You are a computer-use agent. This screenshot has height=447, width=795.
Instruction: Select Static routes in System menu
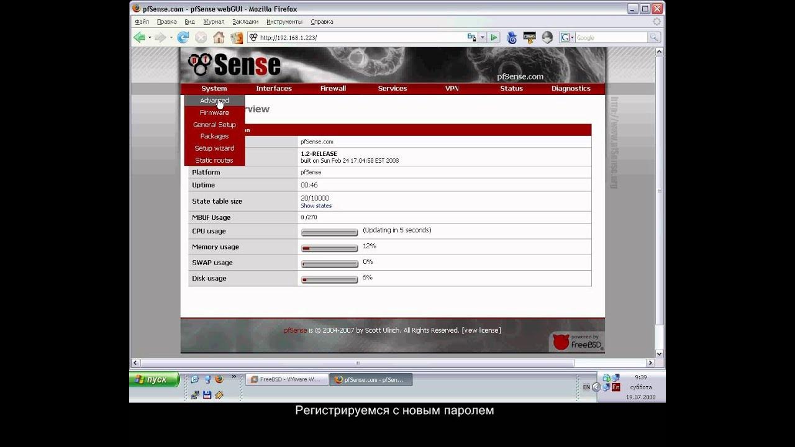click(214, 160)
